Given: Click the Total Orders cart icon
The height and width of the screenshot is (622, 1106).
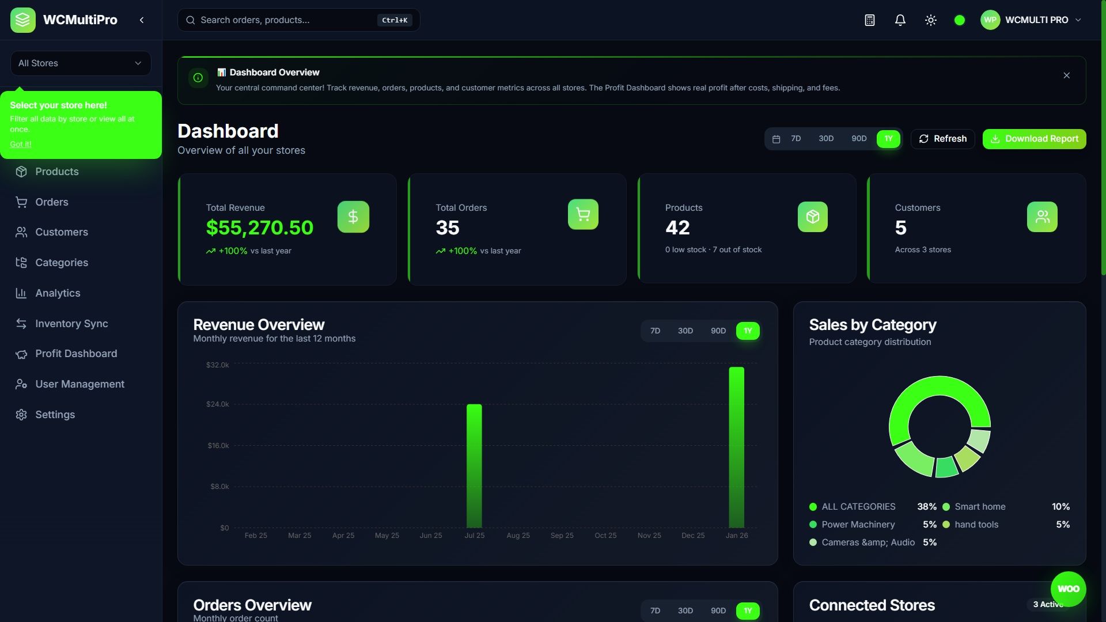Looking at the screenshot, I should coord(583,215).
